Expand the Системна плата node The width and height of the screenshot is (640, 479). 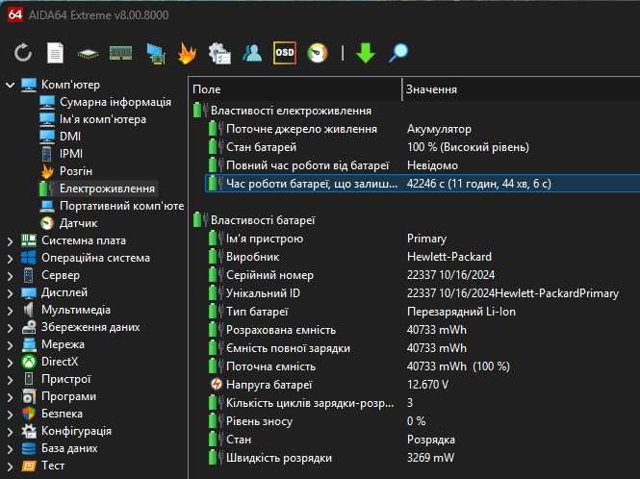10,241
